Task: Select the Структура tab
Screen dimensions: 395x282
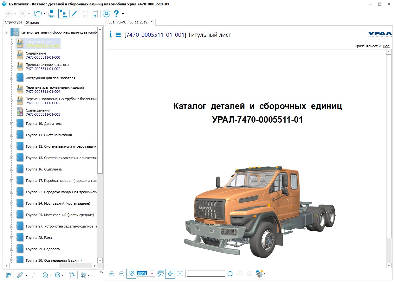Action: 14,22
